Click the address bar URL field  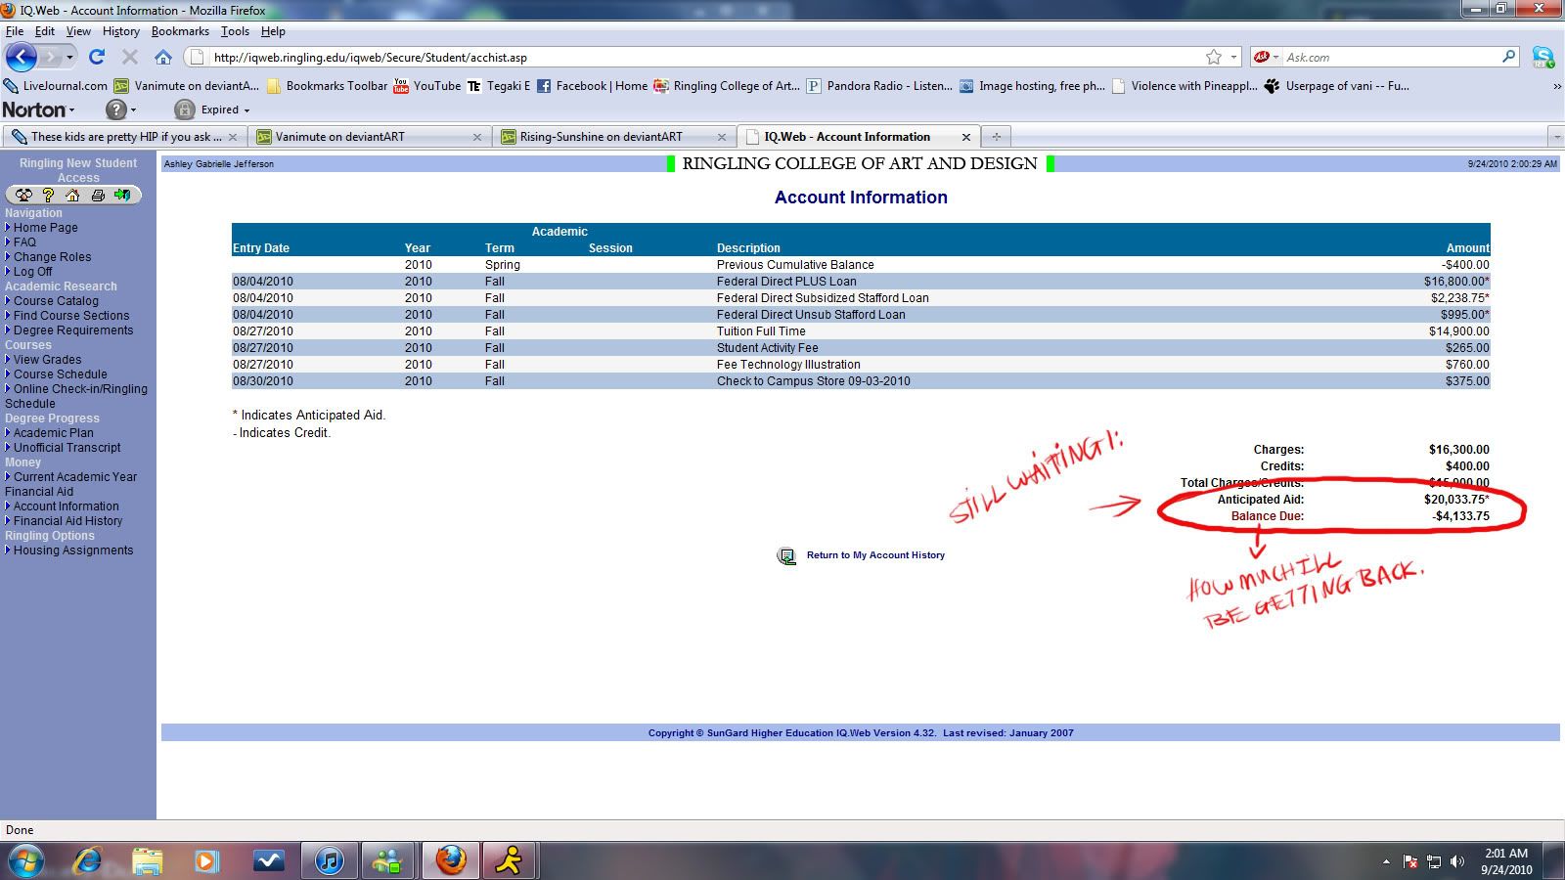694,58
